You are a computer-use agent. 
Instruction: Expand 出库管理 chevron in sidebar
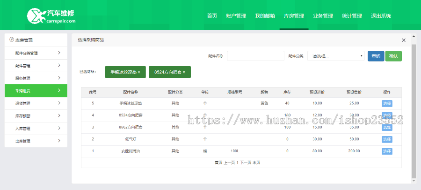coord(59,141)
